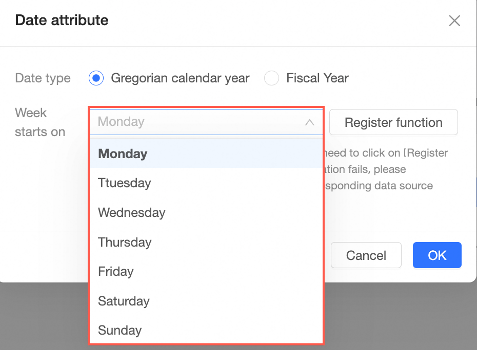Image resolution: width=477 pixels, height=350 pixels.
Task: Click the Date type label
Action: (x=43, y=78)
